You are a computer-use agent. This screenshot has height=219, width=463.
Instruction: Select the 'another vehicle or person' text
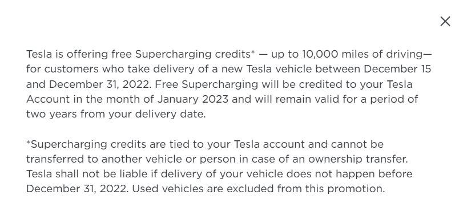(168, 159)
